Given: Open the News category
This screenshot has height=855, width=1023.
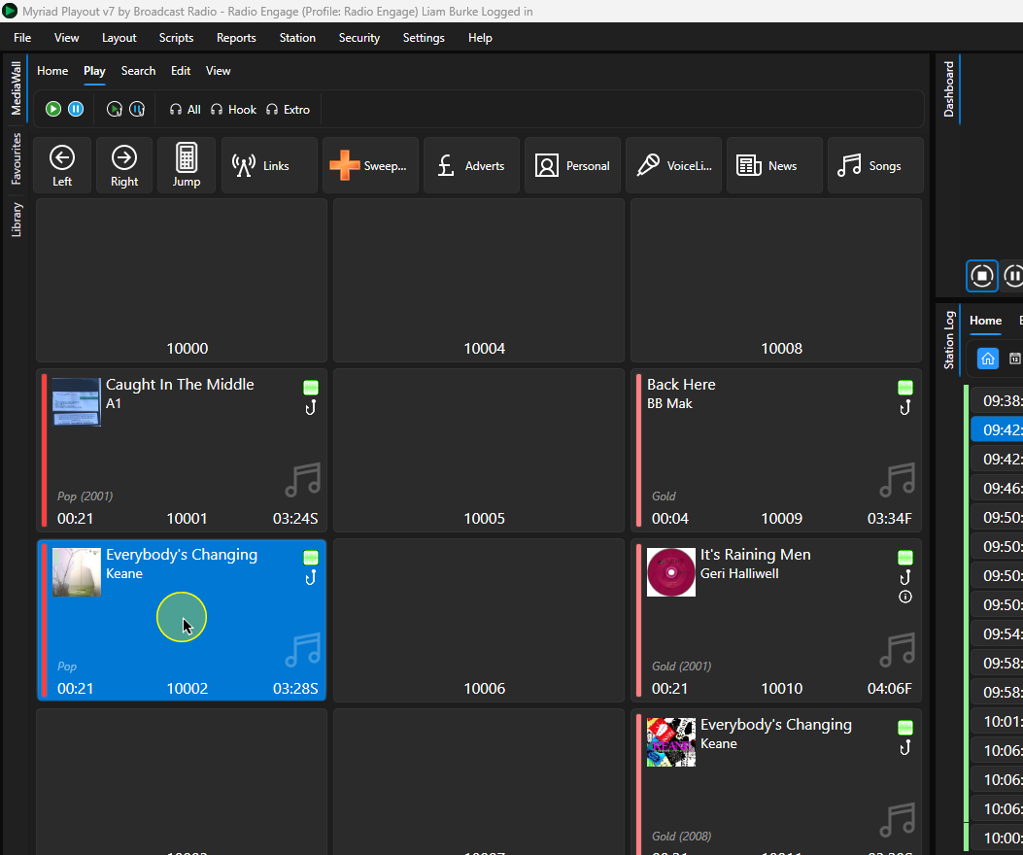Looking at the screenshot, I should click(x=774, y=165).
